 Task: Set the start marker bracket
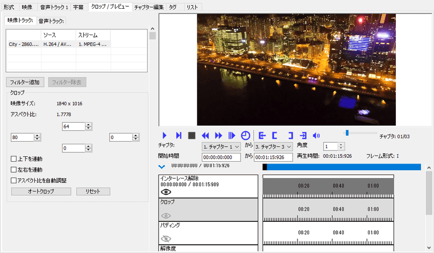point(274,135)
